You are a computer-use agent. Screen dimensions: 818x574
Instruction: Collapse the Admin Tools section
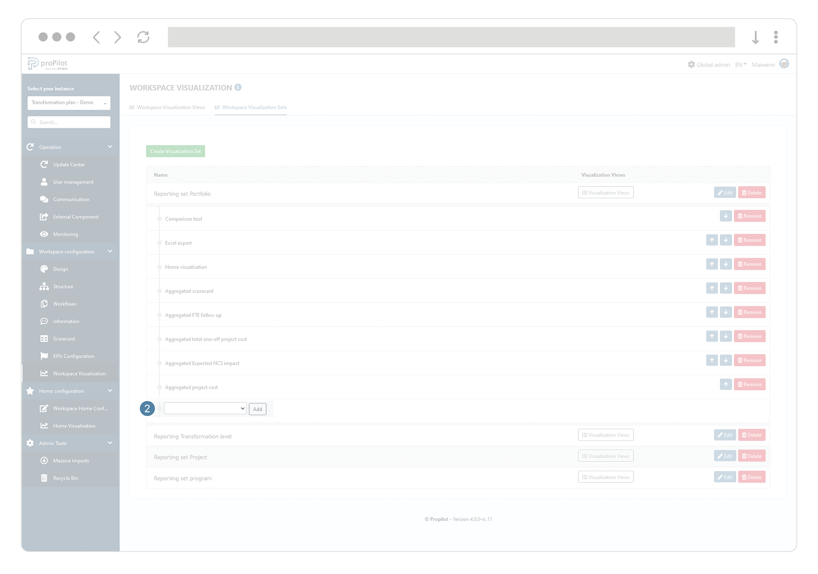110,443
